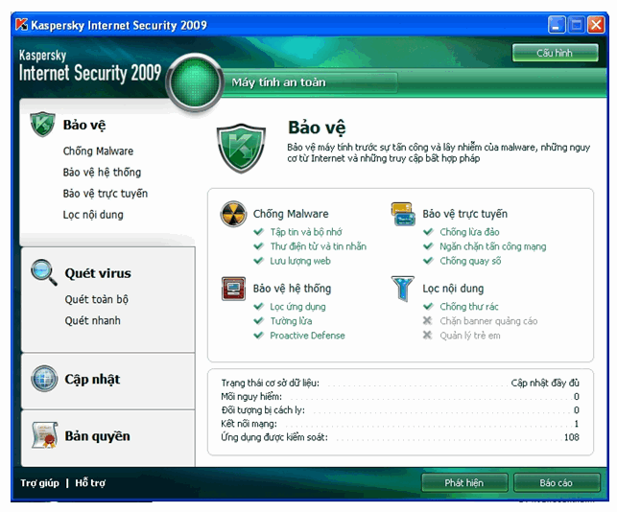Image resolution: width=617 pixels, height=512 pixels.
Task: Click the shield icon beside Bảo vệ sidebar
Action: 42,125
